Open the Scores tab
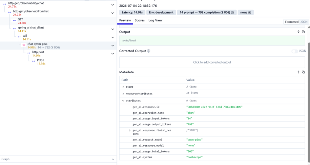 (x=140, y=20)
